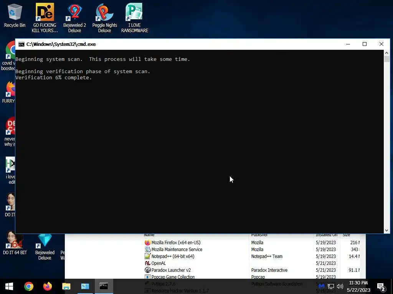393x294 pixels.
Task: Select Mozilla Maintenance Service program row
Action: pyautogui.click(x=252, y=250)
